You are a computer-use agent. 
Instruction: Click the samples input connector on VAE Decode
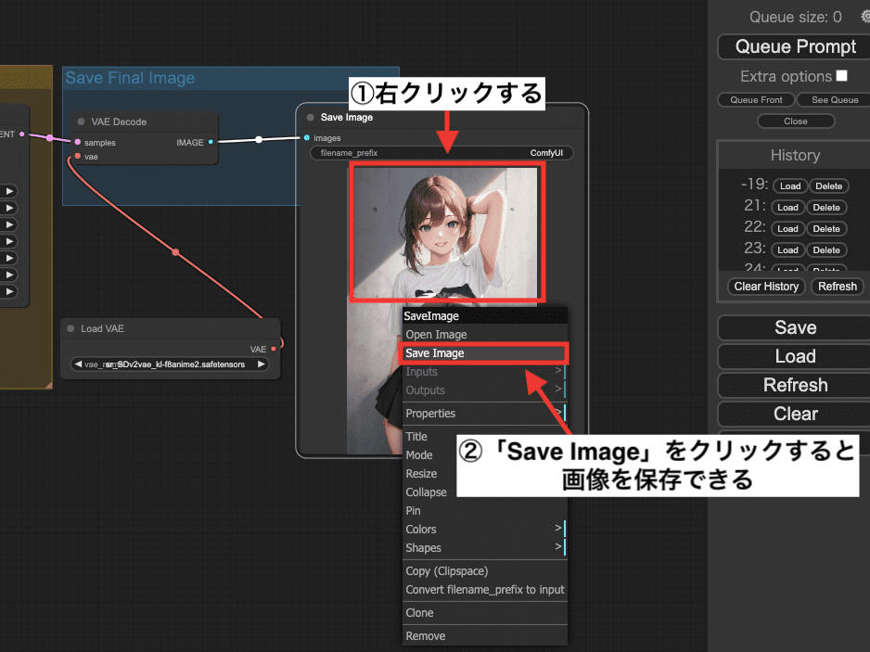(x=78, y=142)
